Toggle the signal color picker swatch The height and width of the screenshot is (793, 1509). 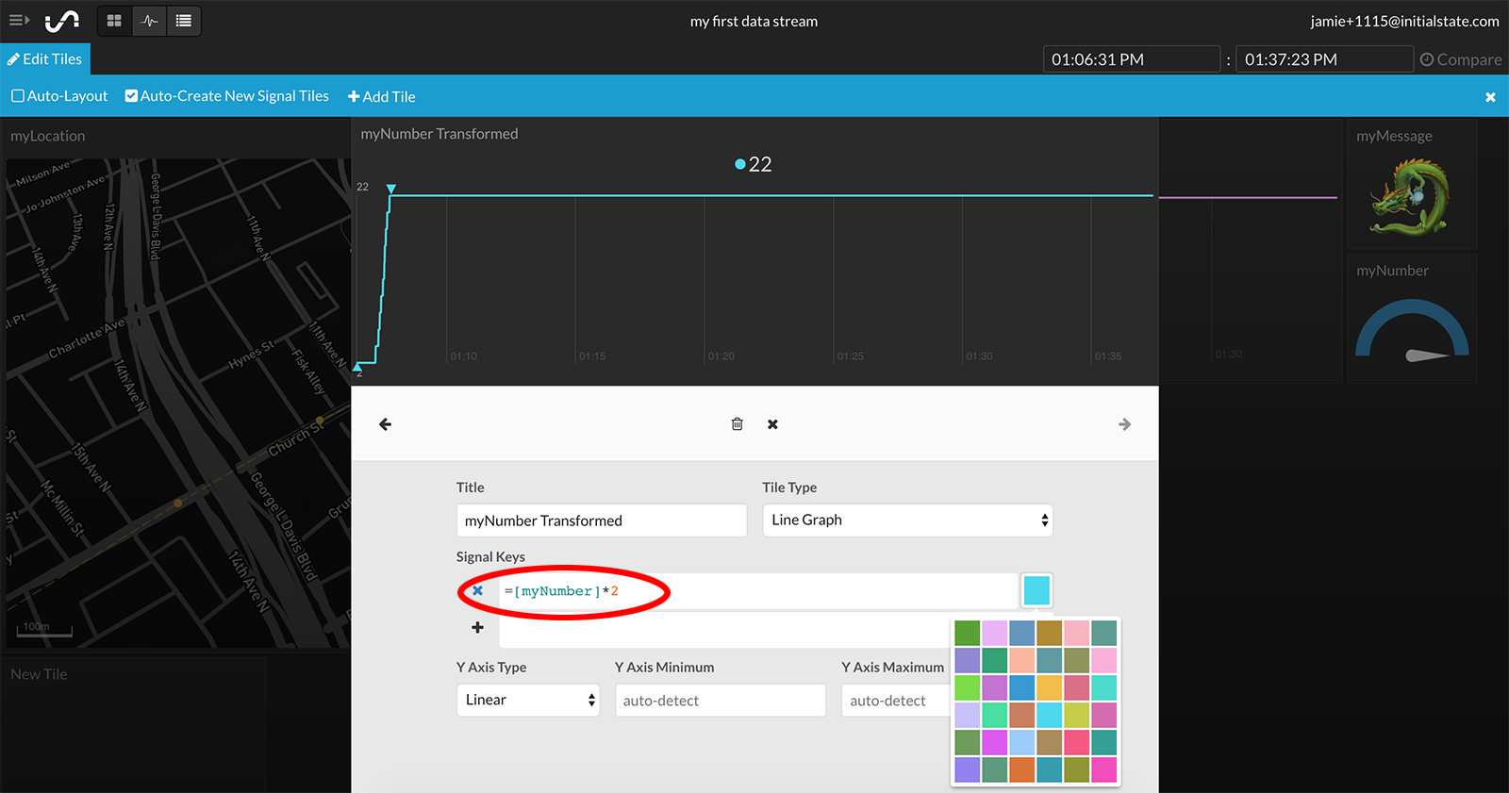click(x=1036, y=591)
